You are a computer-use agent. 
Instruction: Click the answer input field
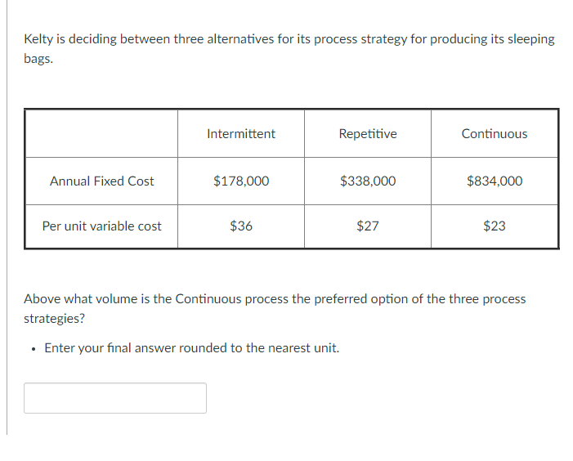pos(115,398)
